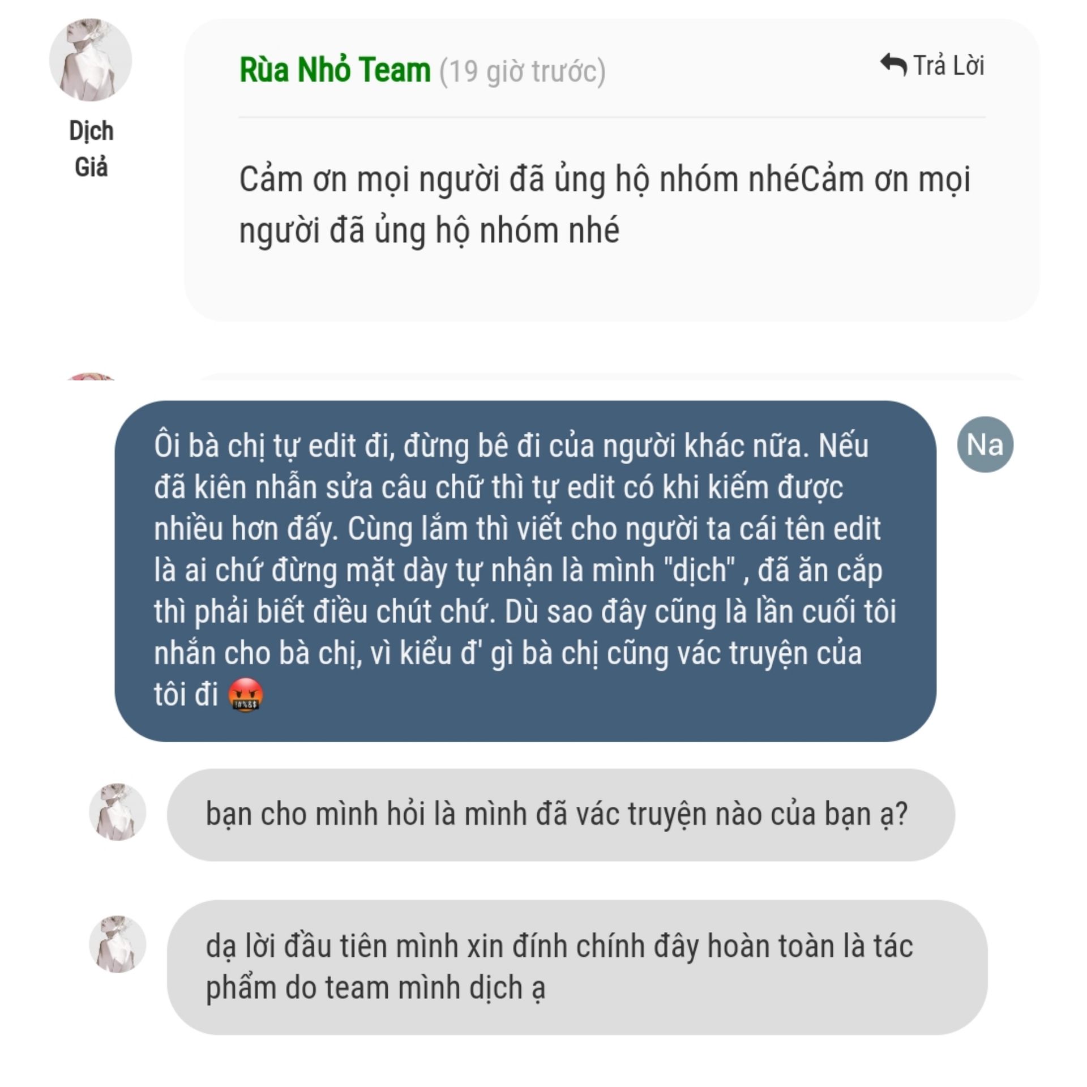Click the angry face emoji
1087x1087 pixels.
tap(246, 695)
